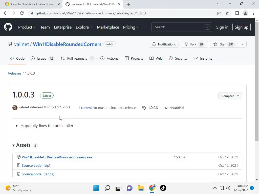Collapse the Assets section

point(22,145)
